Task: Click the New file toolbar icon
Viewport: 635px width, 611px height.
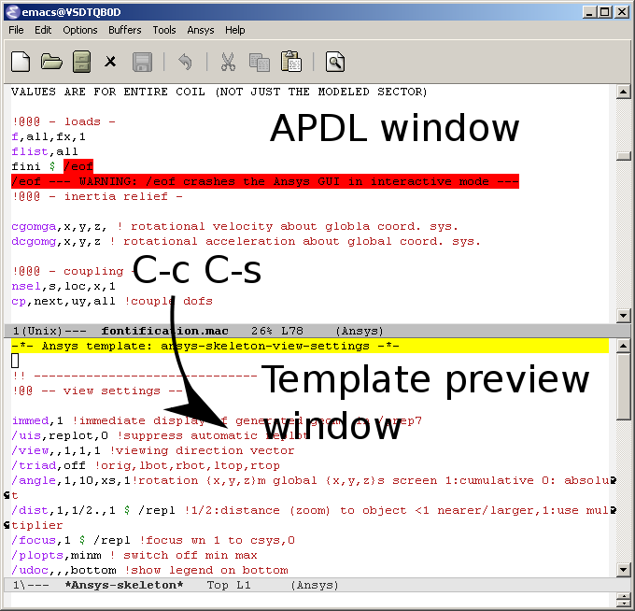Action: (x=21, y=62)
